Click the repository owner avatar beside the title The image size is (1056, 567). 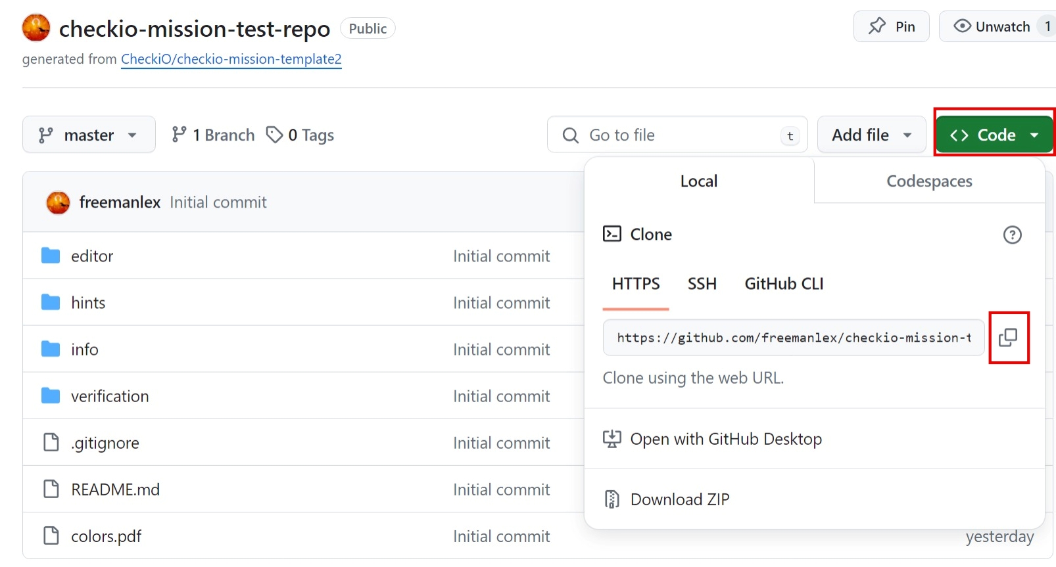coord(36,28)
